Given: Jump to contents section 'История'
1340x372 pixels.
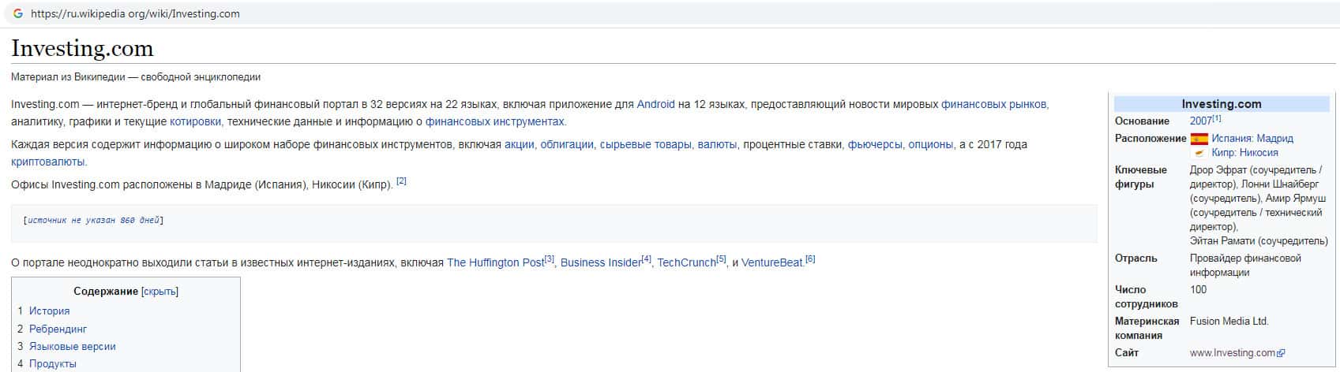Looking at the screenshot, I should 49,311.
